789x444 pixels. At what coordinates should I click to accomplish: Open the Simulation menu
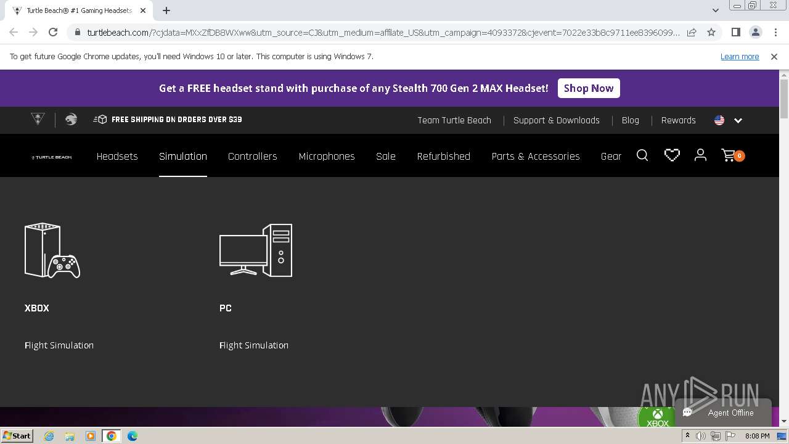click(183, 156)
